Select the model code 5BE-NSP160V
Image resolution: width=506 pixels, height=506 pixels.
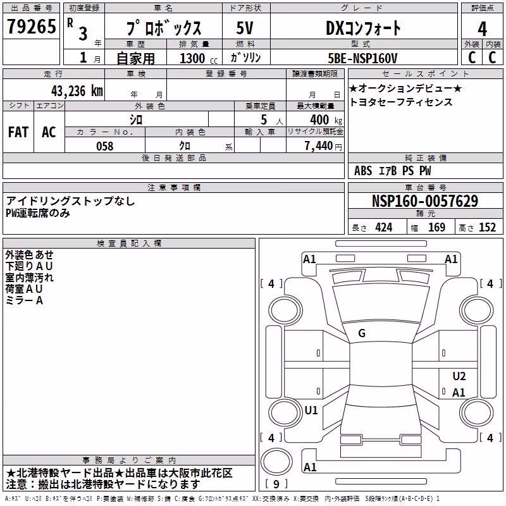click(362, 58)
